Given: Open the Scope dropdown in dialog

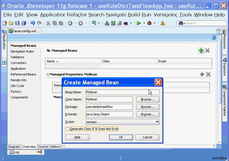Looking at the screenshot, I should tap(157, 122).
